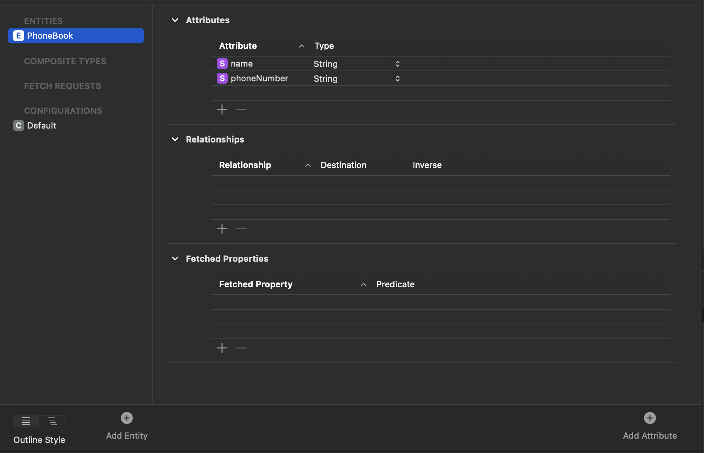Select the Default configuration

coord(41,125)
